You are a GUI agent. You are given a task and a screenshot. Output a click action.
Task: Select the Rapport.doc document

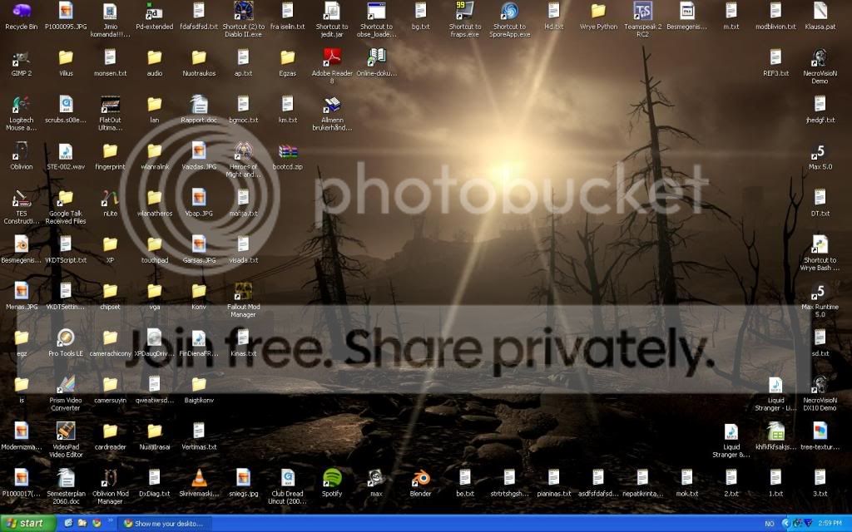tap(199, 105)
